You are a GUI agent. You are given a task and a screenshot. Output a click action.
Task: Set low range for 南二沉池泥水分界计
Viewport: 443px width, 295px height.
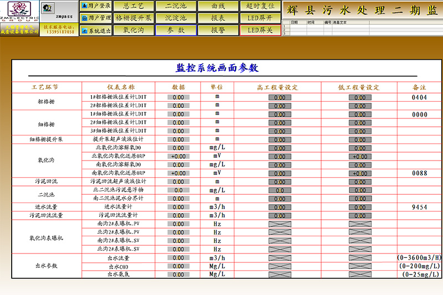click(360, 199)
